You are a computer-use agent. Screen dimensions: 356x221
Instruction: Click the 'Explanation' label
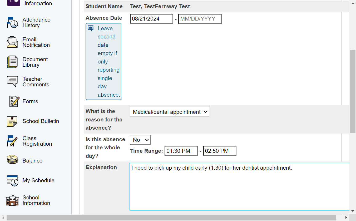tap(101, 167)
